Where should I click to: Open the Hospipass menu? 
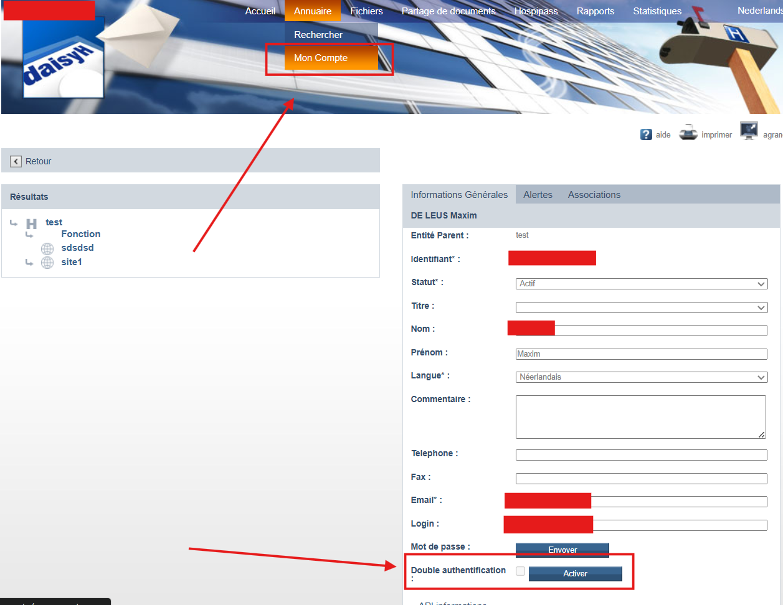pyautogui.click(x=536, y=11)
